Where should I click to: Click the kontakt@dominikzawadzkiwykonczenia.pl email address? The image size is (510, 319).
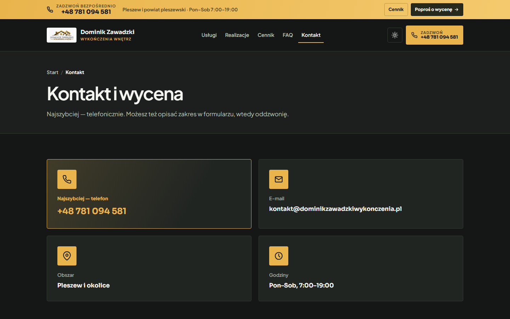pyautogui.click(x=335, y=209)
